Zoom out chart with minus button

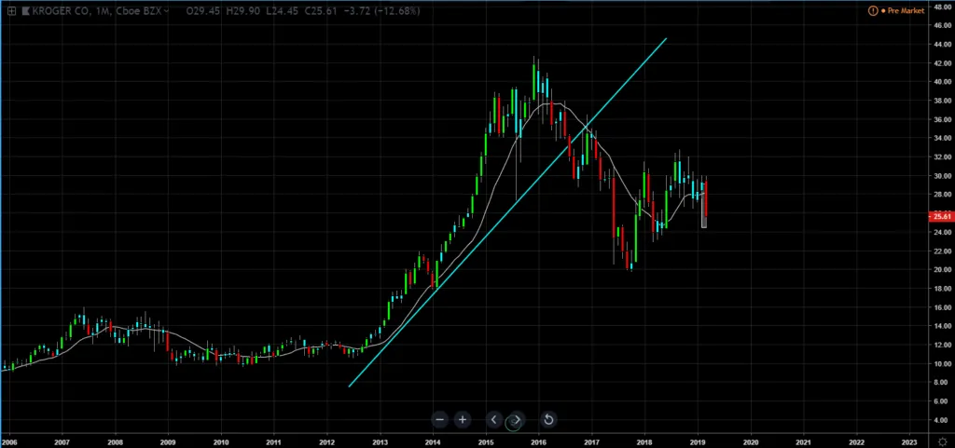coord(440,419)
